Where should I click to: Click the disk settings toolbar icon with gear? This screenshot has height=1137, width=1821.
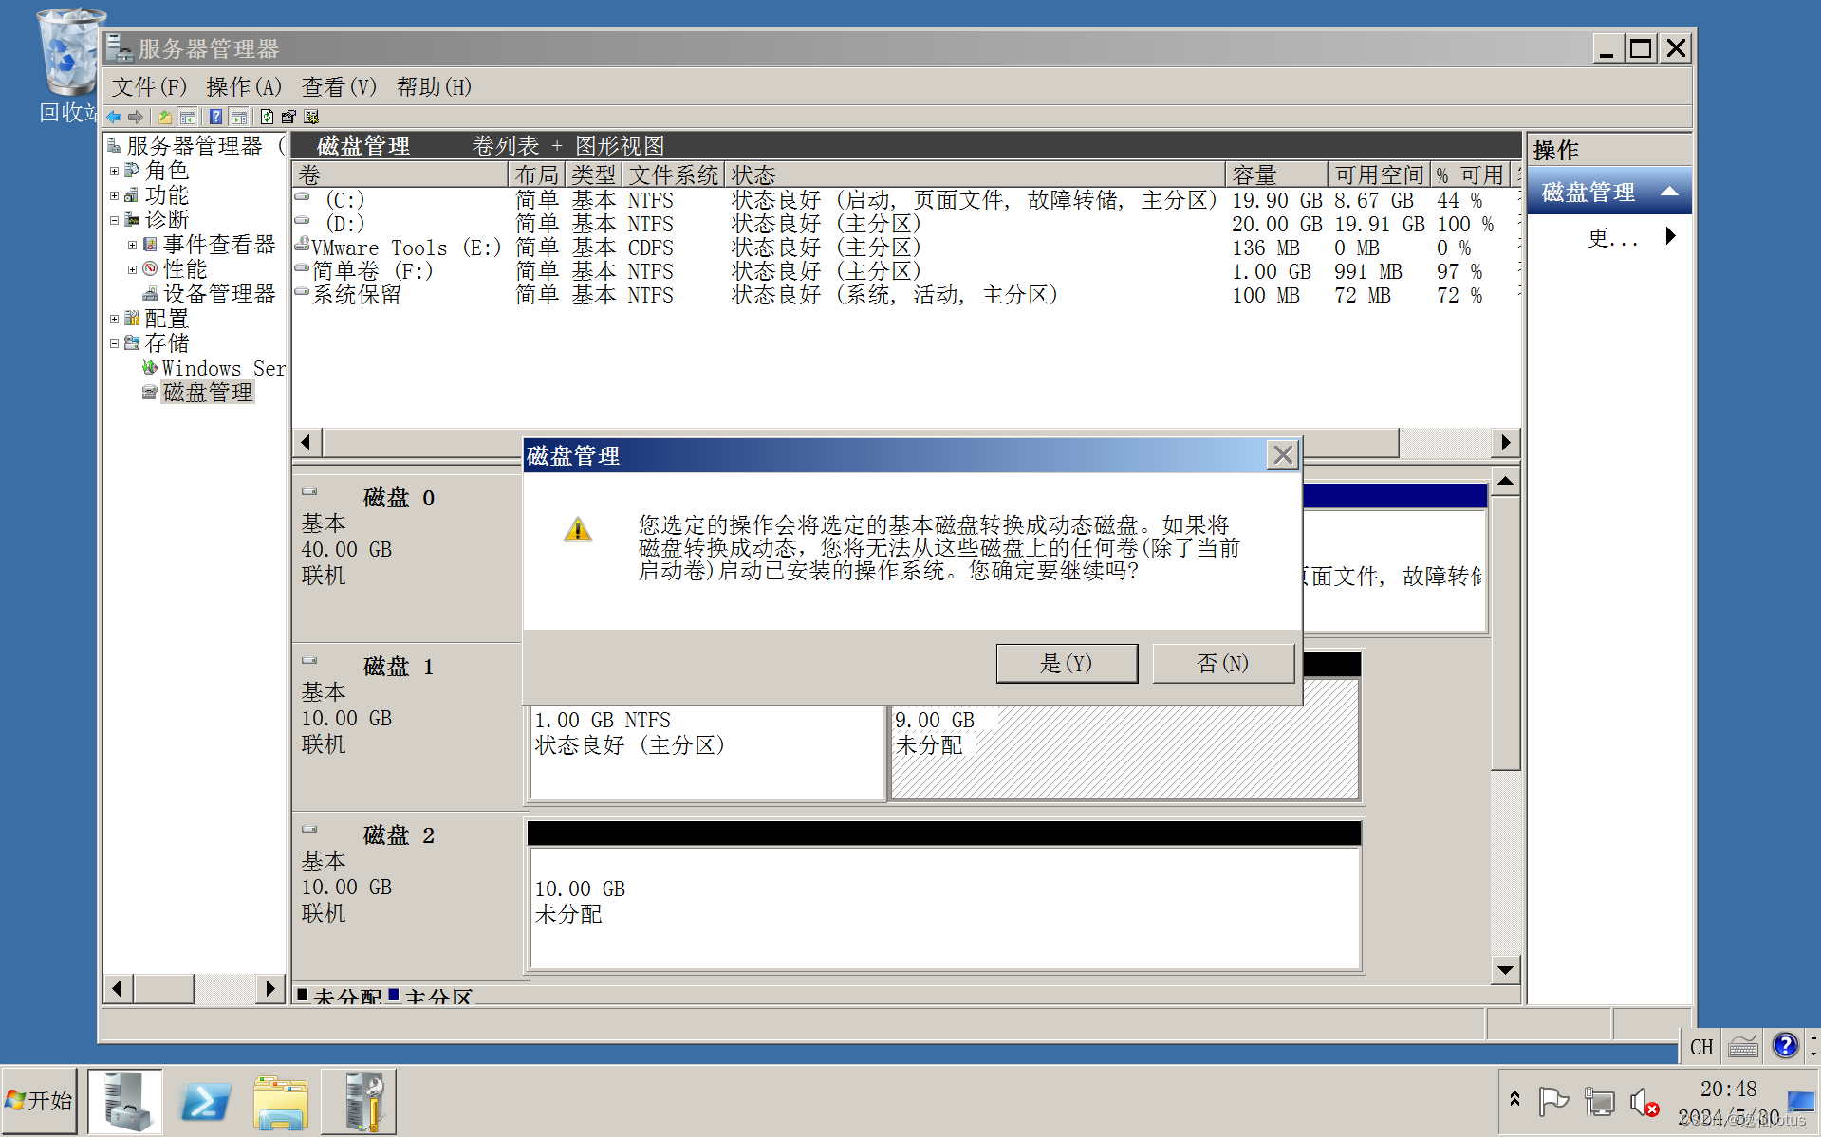tap(311, 117)
